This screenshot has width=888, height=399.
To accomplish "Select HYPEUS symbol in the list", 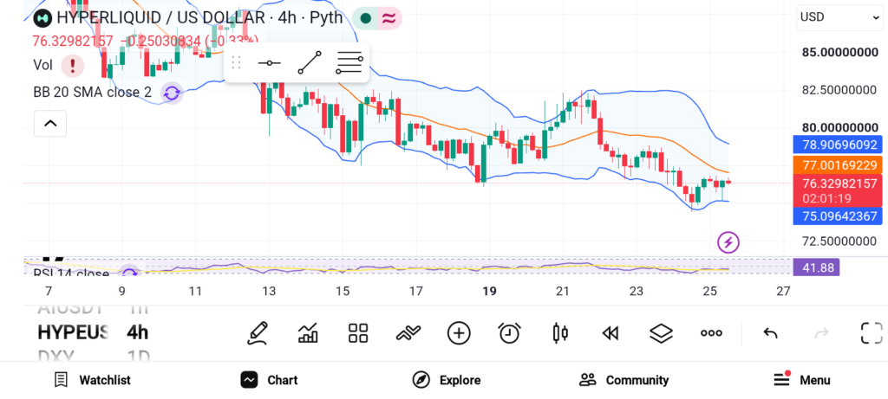I will coord(73,332).
